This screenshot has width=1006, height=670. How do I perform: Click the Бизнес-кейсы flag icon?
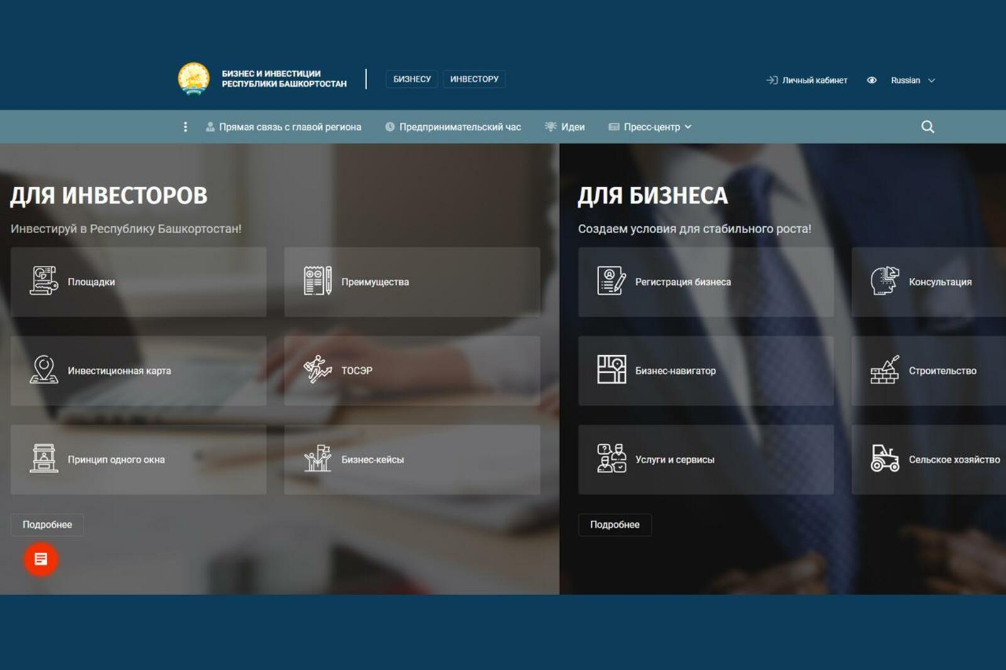pos(318,458)
